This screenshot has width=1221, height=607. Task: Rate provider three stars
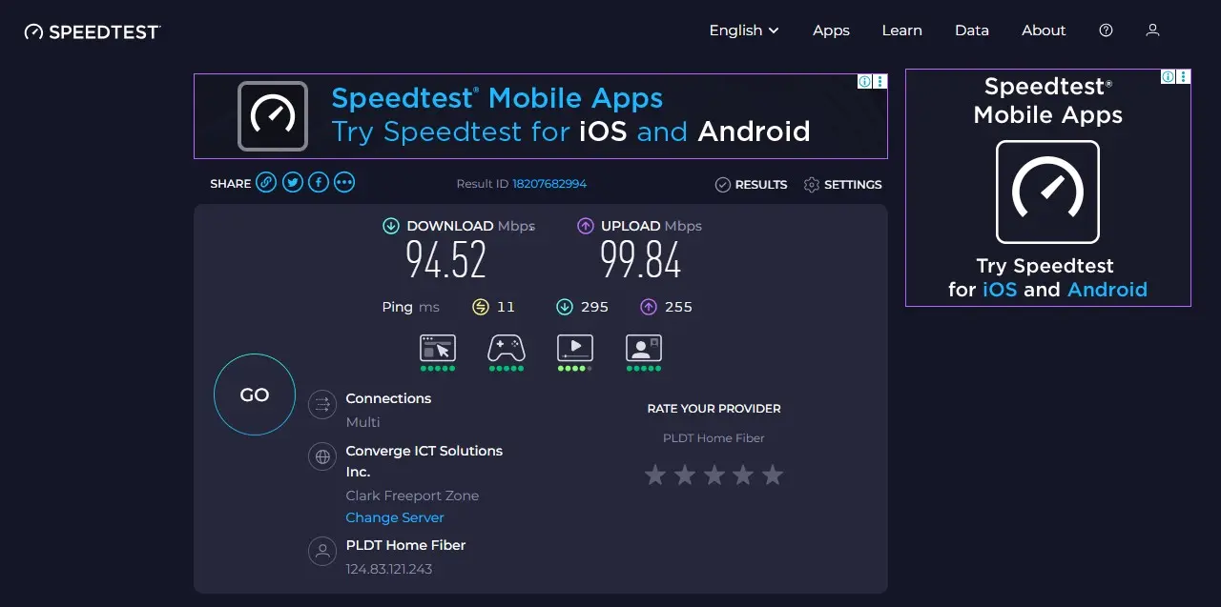pos(714,475)
